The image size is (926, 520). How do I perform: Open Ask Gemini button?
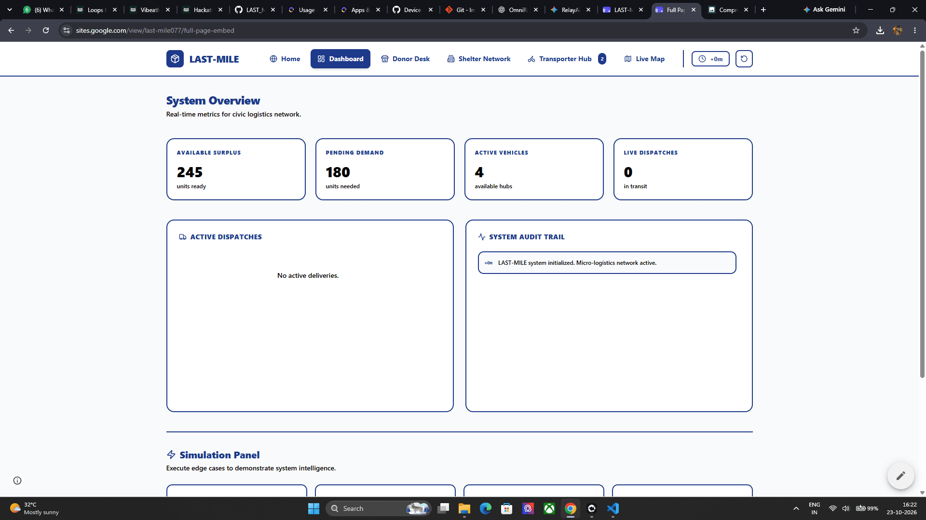tap(825, 10)
